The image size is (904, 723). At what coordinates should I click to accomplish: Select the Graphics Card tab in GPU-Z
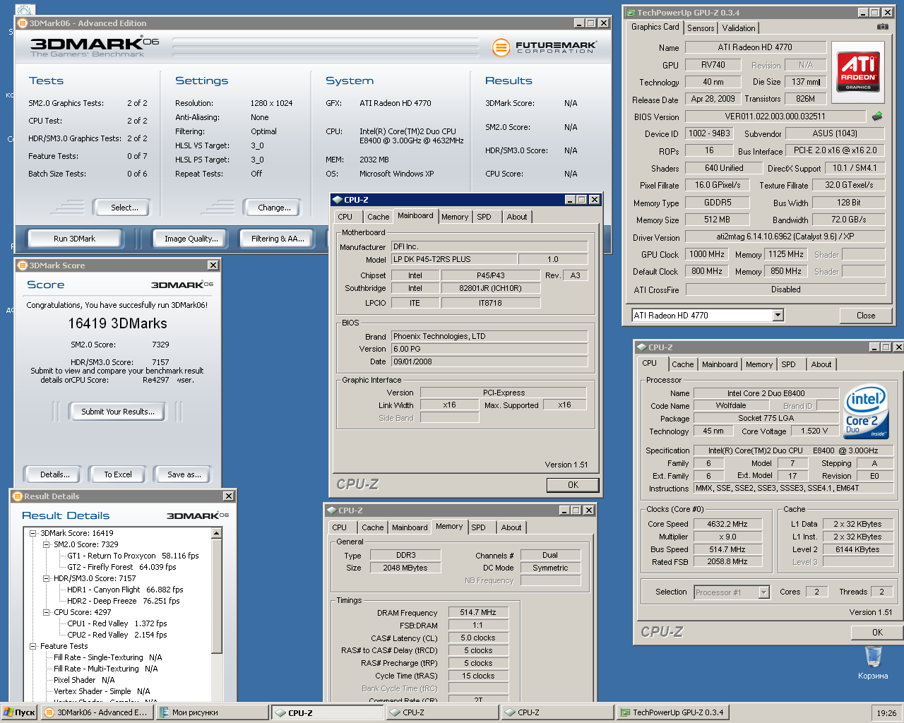[655, 27]
